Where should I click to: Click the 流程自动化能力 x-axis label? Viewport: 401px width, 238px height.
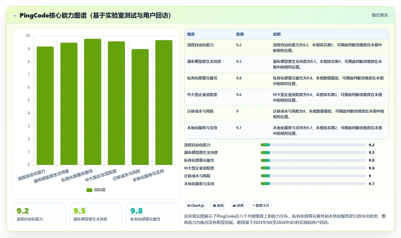[x=32, y=175]
